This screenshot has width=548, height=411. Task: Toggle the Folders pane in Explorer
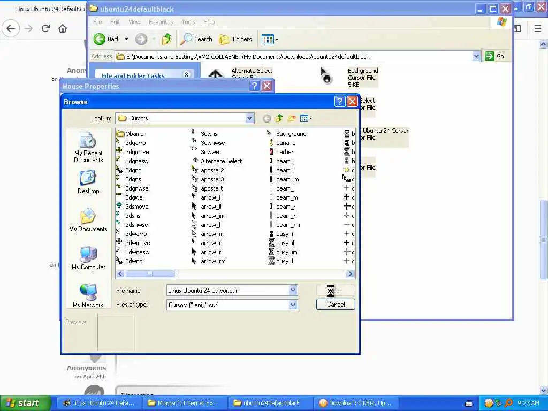(235, 39)
